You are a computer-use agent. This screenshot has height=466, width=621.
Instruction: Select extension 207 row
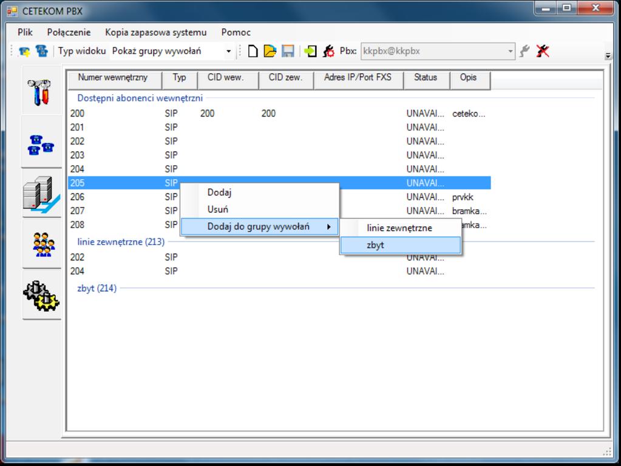pos(280,211)
